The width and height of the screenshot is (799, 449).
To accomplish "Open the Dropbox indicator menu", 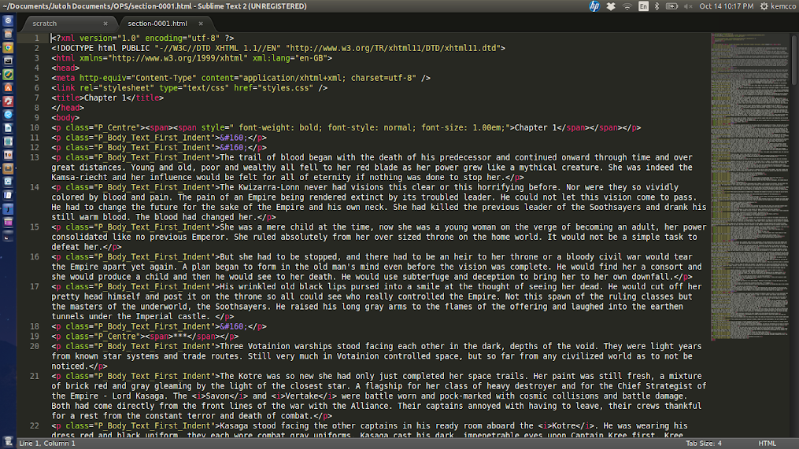I will [x=611, y=6].
